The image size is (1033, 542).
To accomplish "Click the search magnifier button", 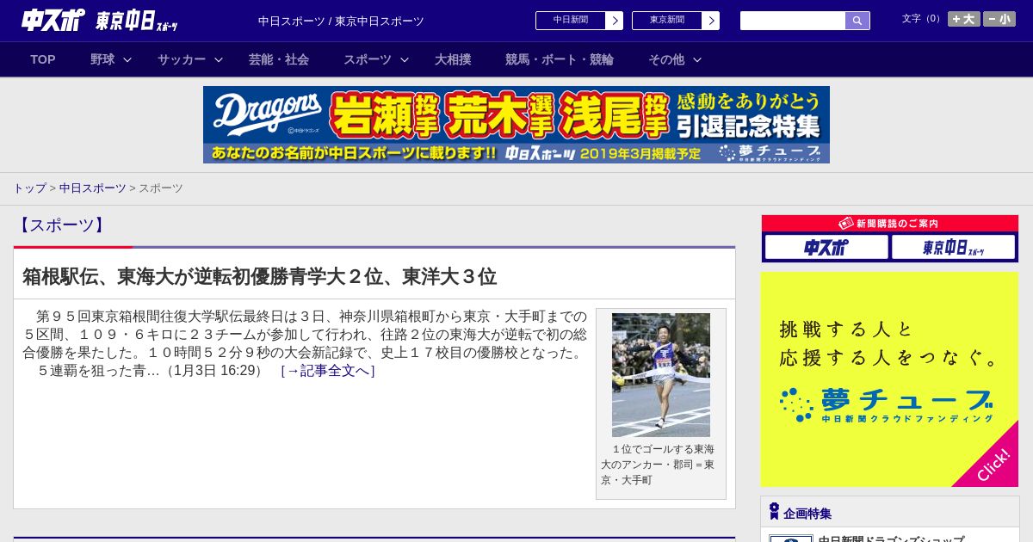I will (857, 21).
